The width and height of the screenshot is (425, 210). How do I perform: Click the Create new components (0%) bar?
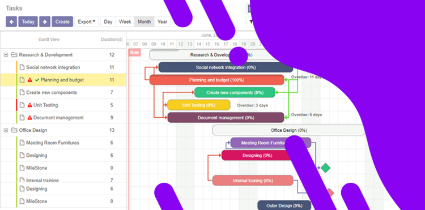(x=235, y=93)
